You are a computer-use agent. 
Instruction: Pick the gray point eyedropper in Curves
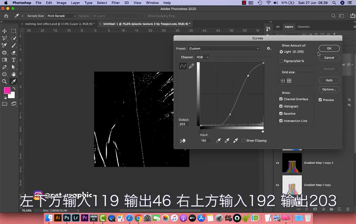click(x=227, y=141)
